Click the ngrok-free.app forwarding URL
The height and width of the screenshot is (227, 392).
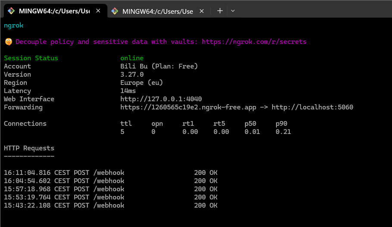[x=188, y=107]
